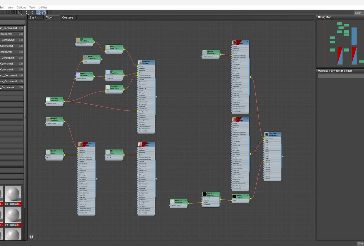The height and width of the screenshot is (246, 364).
Task: Click the DM VRayBitmap node preview thumbnail
Action: point(78,40)
